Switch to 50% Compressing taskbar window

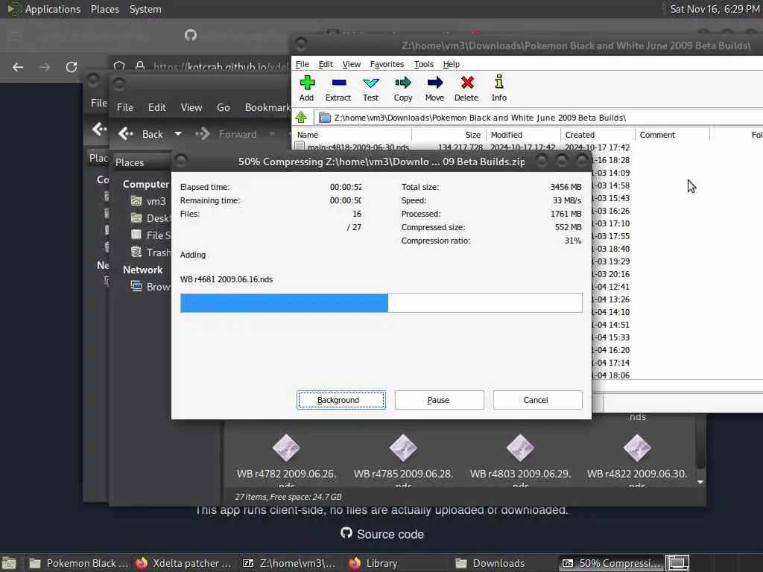611,563
